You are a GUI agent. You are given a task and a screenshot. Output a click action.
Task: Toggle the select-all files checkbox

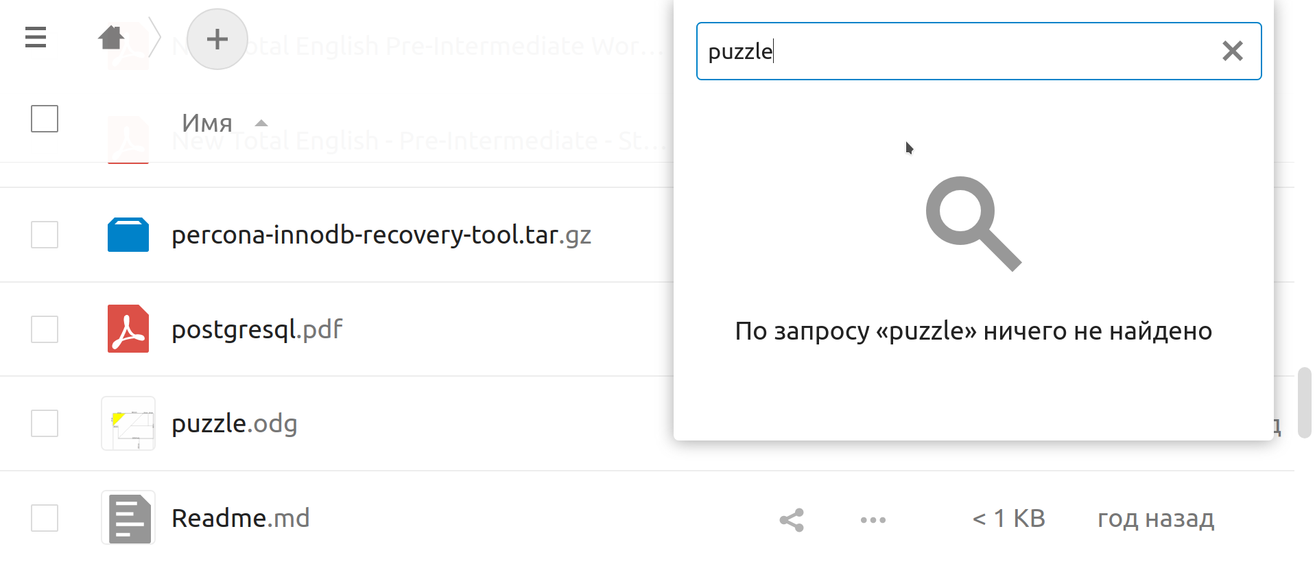click(45, 119)
